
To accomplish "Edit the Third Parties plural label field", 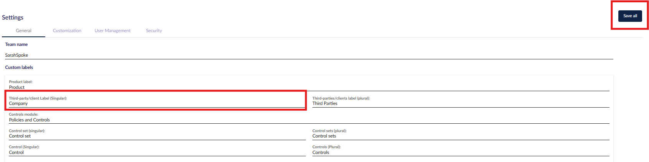I will pos(461,103).
